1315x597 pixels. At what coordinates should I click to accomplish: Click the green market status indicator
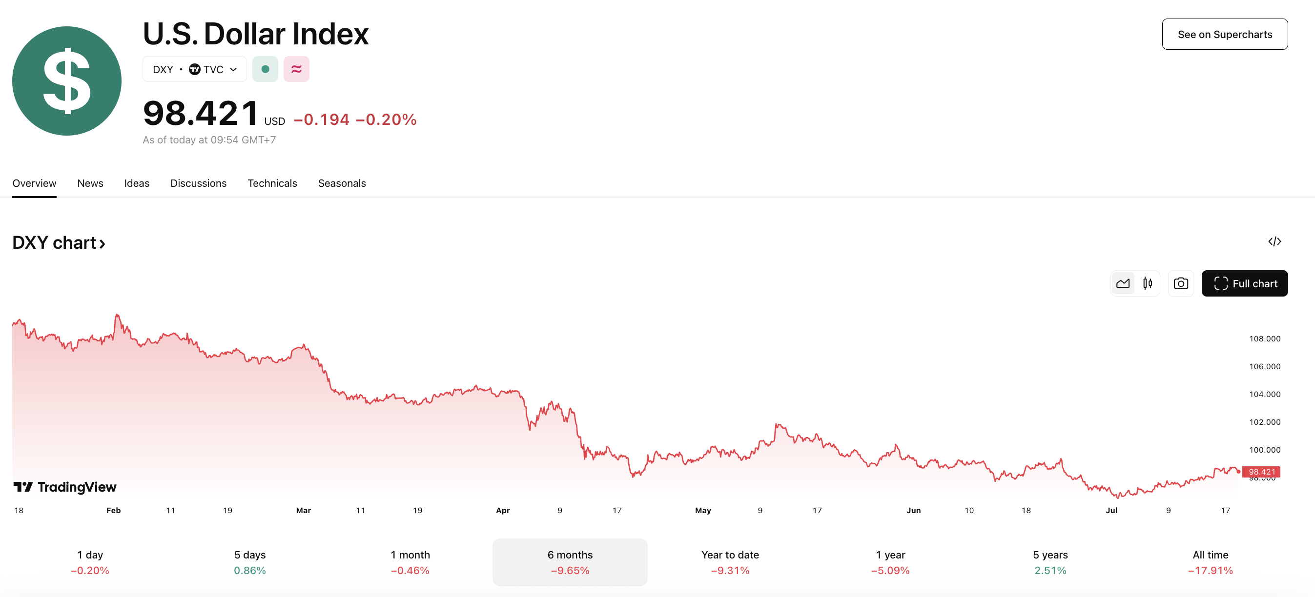[x=265, y=69]
